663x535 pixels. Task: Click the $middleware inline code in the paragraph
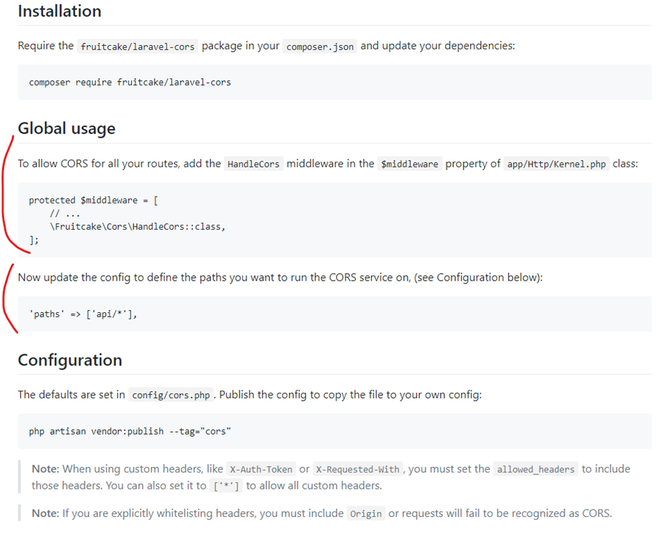point(409,164)
